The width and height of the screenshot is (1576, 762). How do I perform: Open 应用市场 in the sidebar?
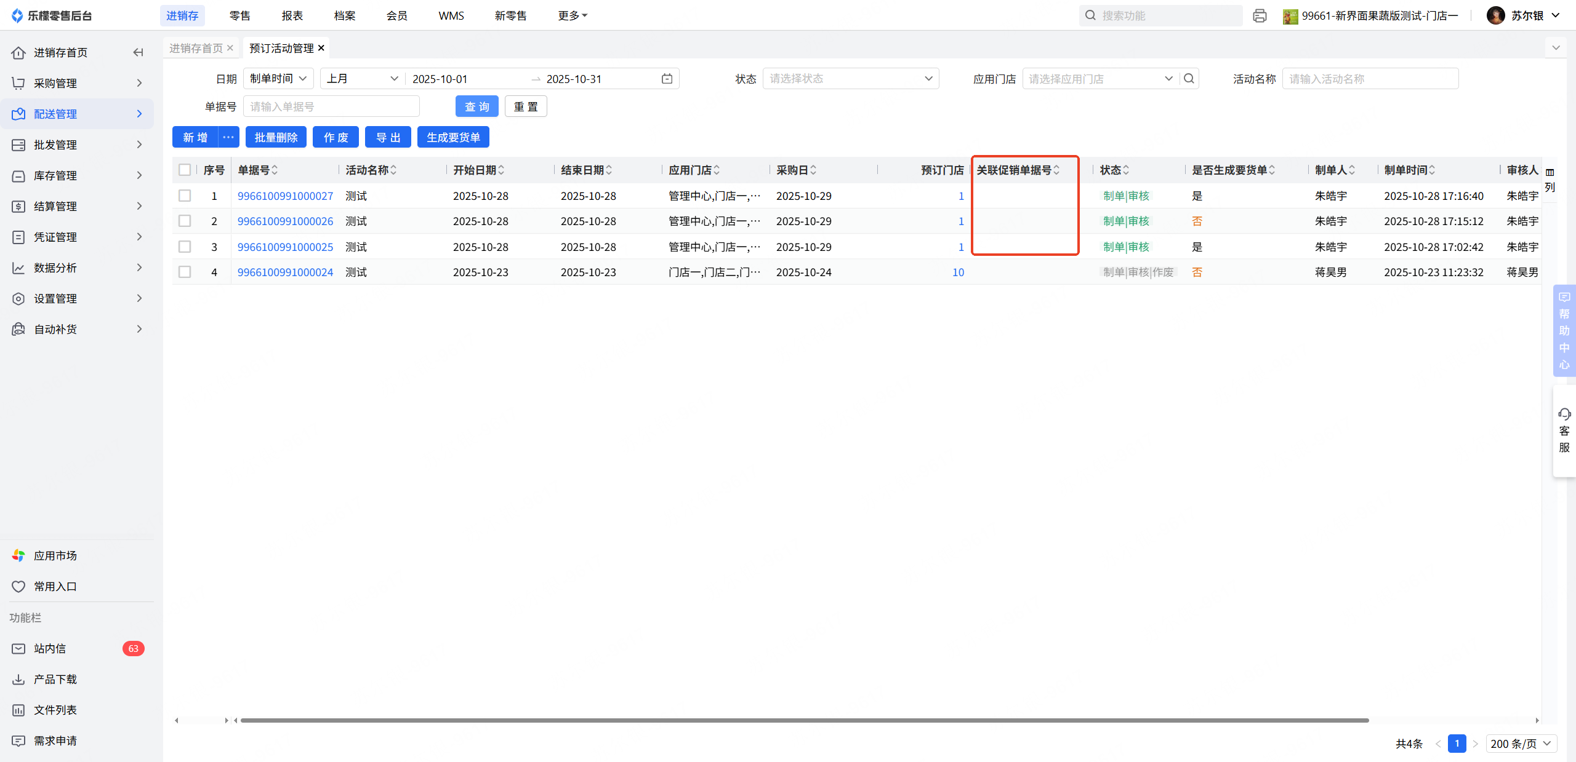point(55,555)
